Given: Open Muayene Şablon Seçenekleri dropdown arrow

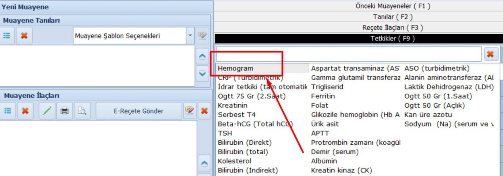Looking at the screenshot, I should click(190, 36).
